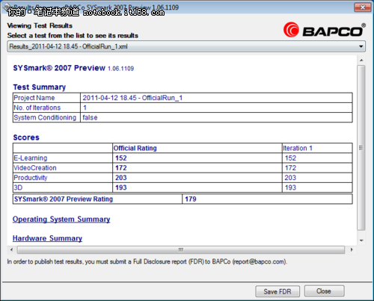Screen dimensions: 374x301
Task: Click the vertical scrollbar thumb
Action: 361,148
